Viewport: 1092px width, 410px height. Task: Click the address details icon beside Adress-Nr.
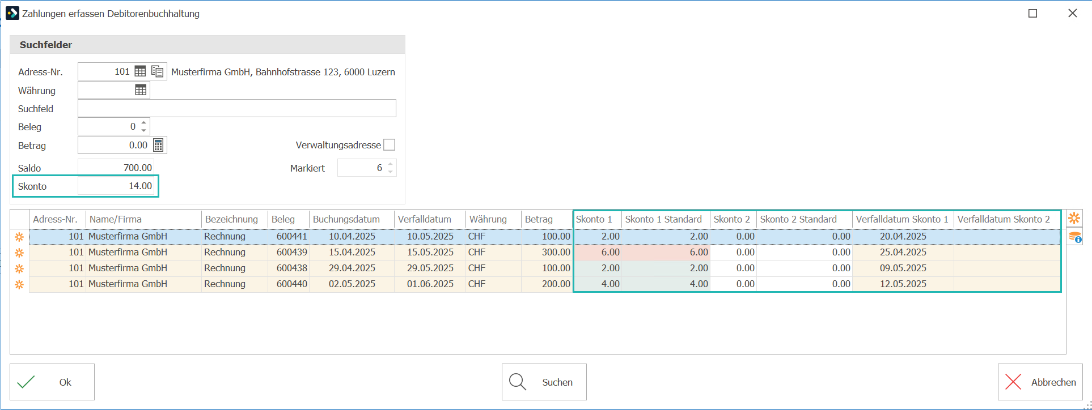click(158, 71)
